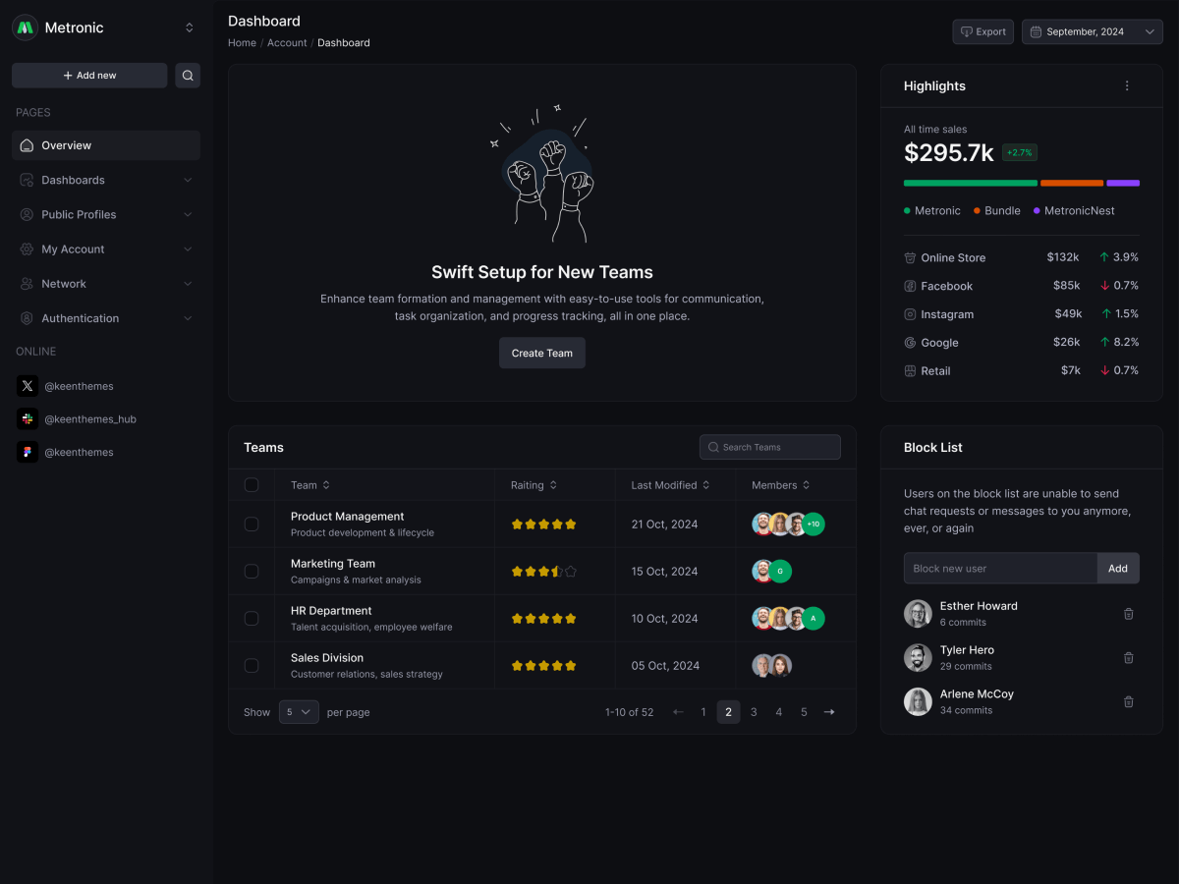Screen dimensions: 1179x884
Task: Open the per page count dropdown
Action: [299, 711]
